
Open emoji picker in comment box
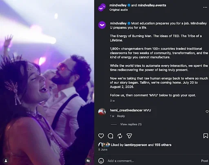tap(101, 161)
